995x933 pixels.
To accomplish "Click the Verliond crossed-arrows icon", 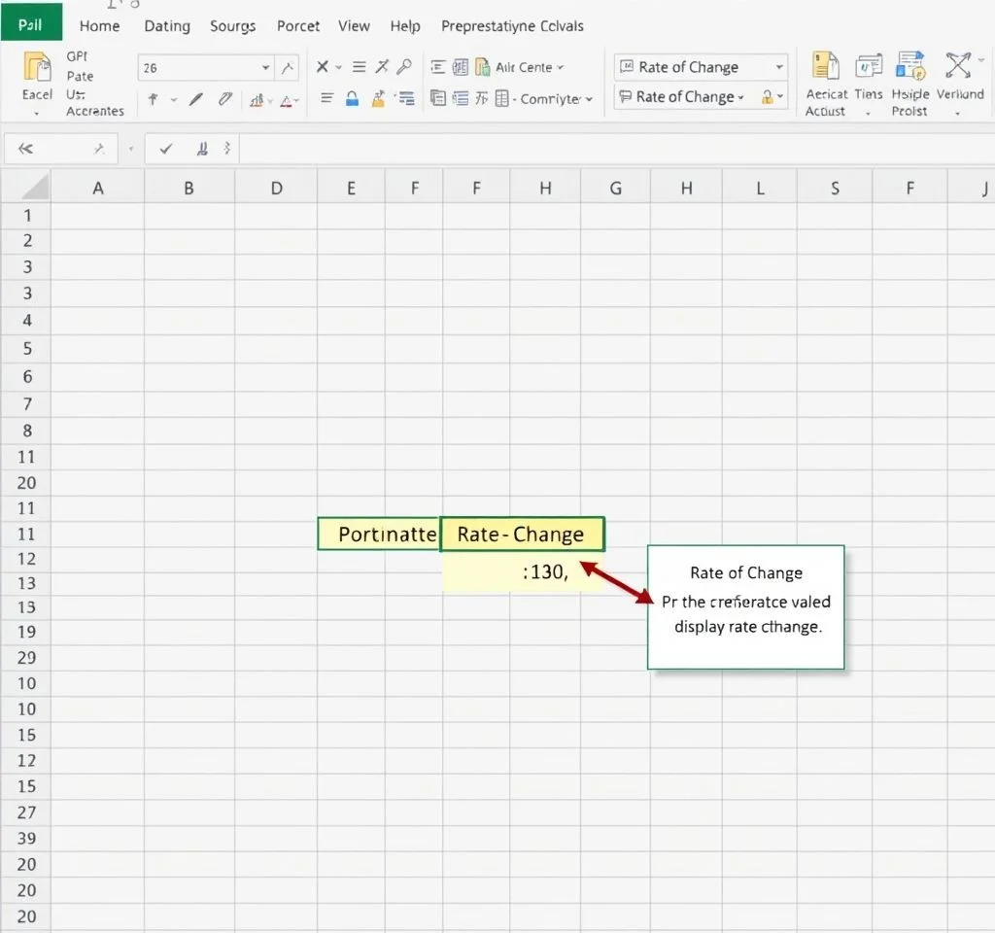I will (x=958, y=65).
